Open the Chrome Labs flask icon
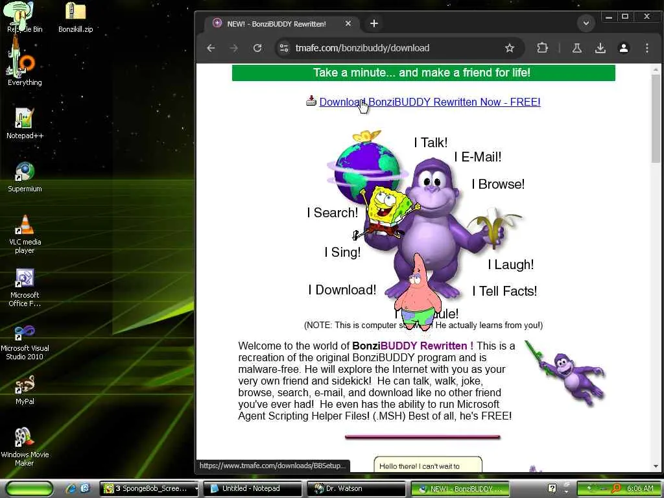Viewport: 664px width, 498px height. (576, 48)
